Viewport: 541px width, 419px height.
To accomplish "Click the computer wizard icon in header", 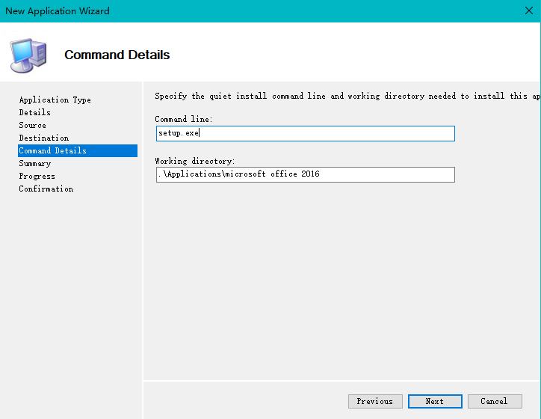I will (28, 55).
